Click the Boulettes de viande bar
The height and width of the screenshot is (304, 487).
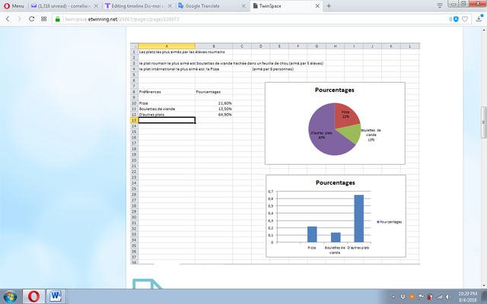point(336,237)
